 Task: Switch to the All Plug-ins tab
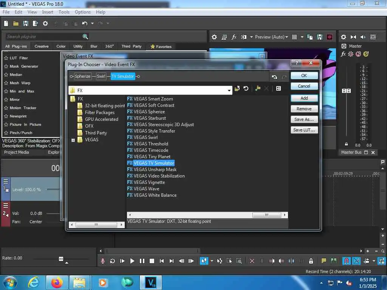[x=16, y=46]
